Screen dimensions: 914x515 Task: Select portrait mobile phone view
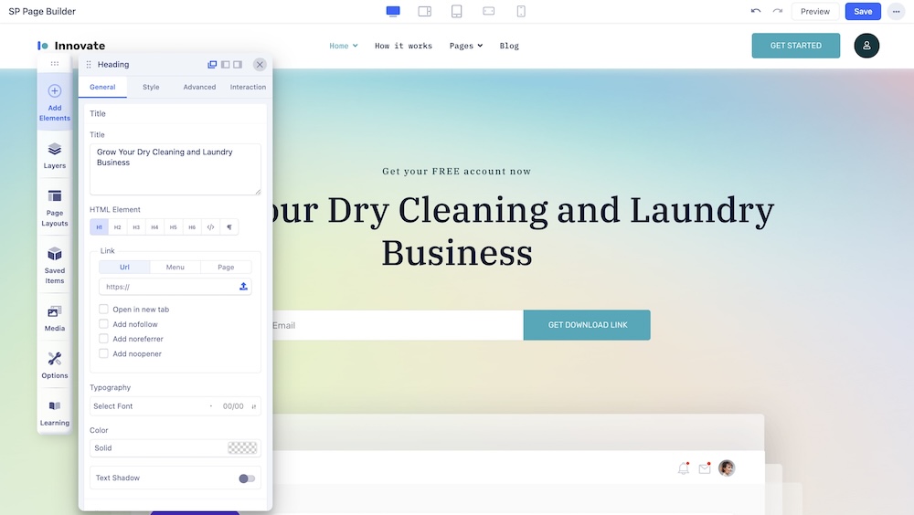[521, 11]
